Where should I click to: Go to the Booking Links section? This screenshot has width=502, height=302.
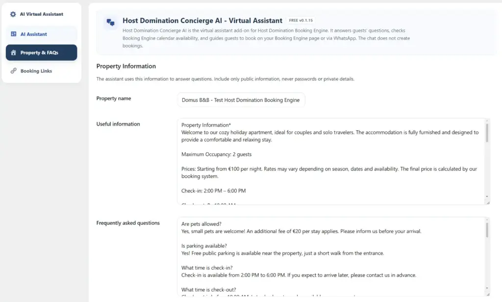(41, 70)
